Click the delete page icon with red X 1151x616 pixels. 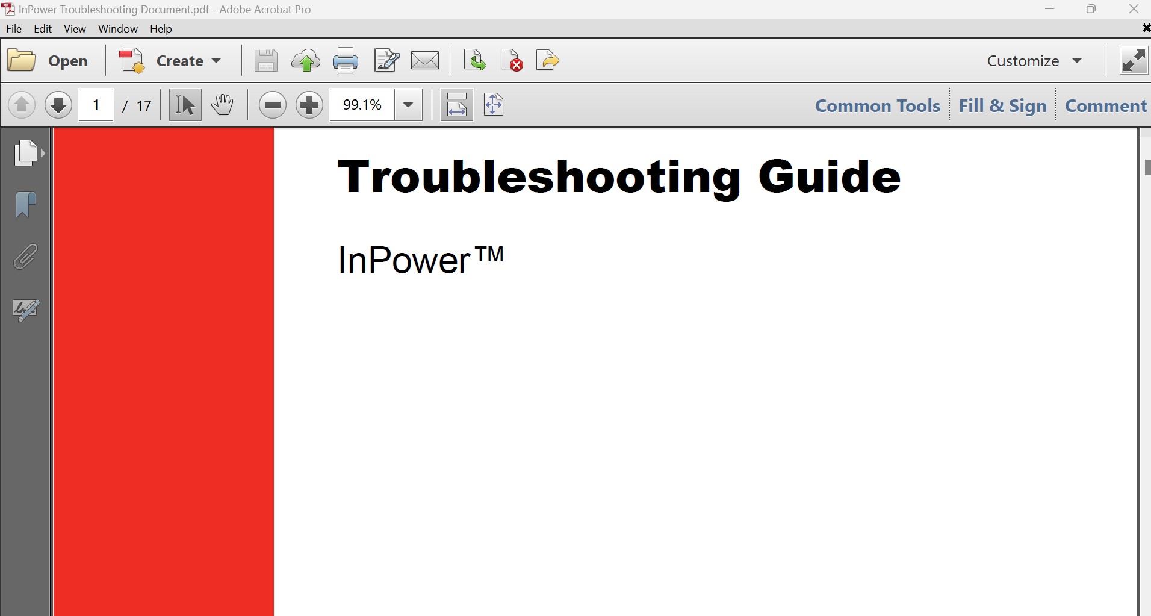coord(512,61)
